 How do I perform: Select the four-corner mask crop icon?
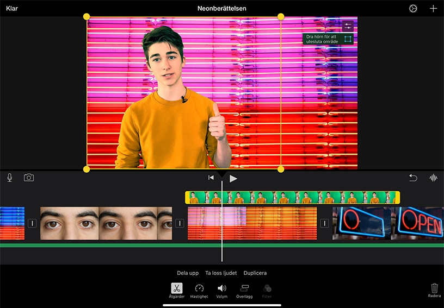[348, 39]
